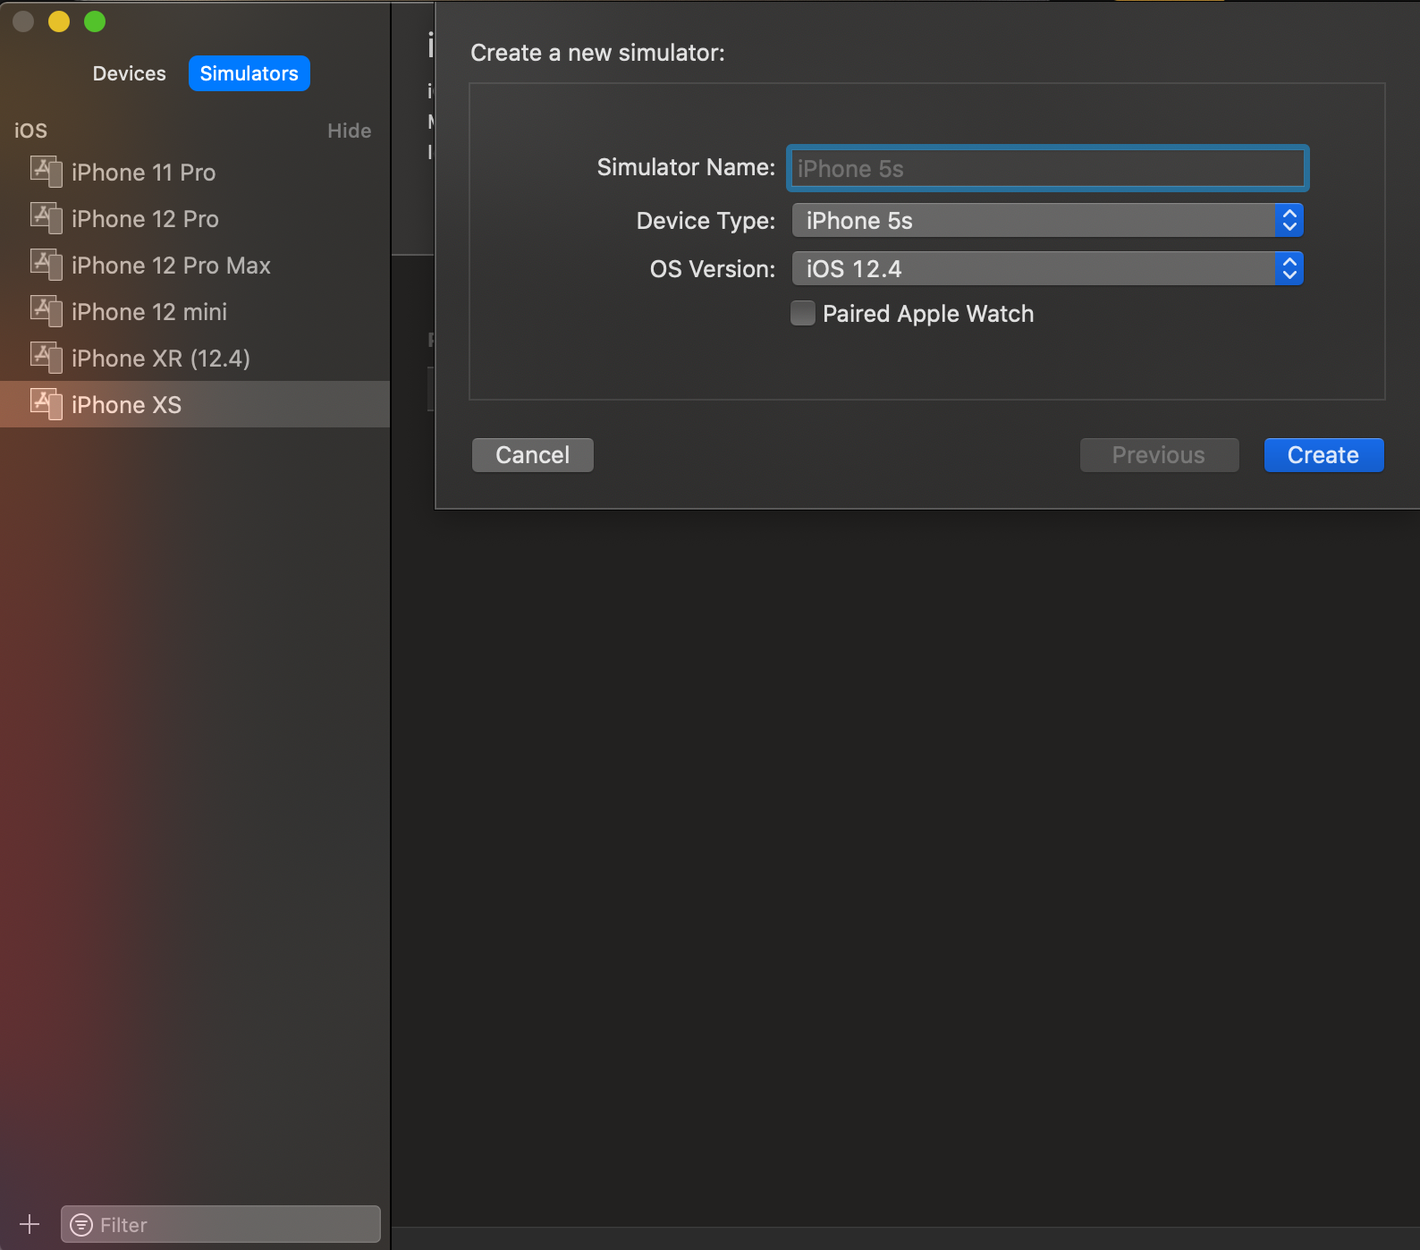Click the iPhone XS simulator icon
Screen dimensions: 1420x1250
click(x=46, y=404)
